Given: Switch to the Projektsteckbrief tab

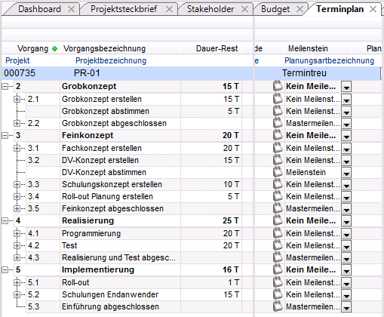Looking at the screenshot, I should (124, 9).
